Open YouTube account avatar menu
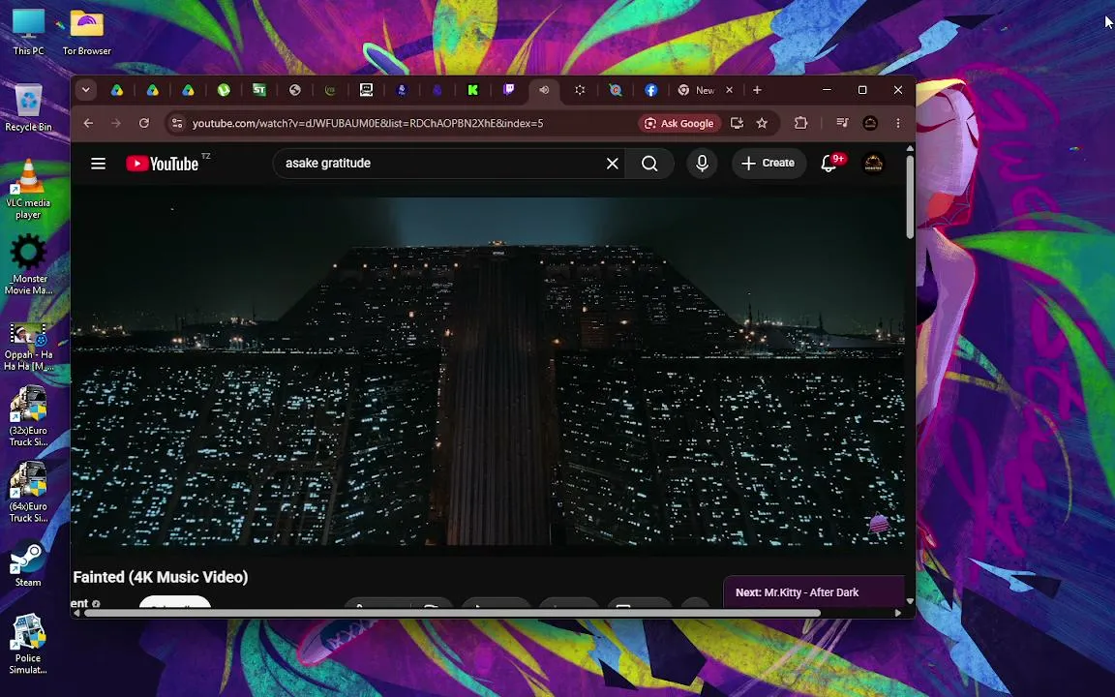 [872, 164]
